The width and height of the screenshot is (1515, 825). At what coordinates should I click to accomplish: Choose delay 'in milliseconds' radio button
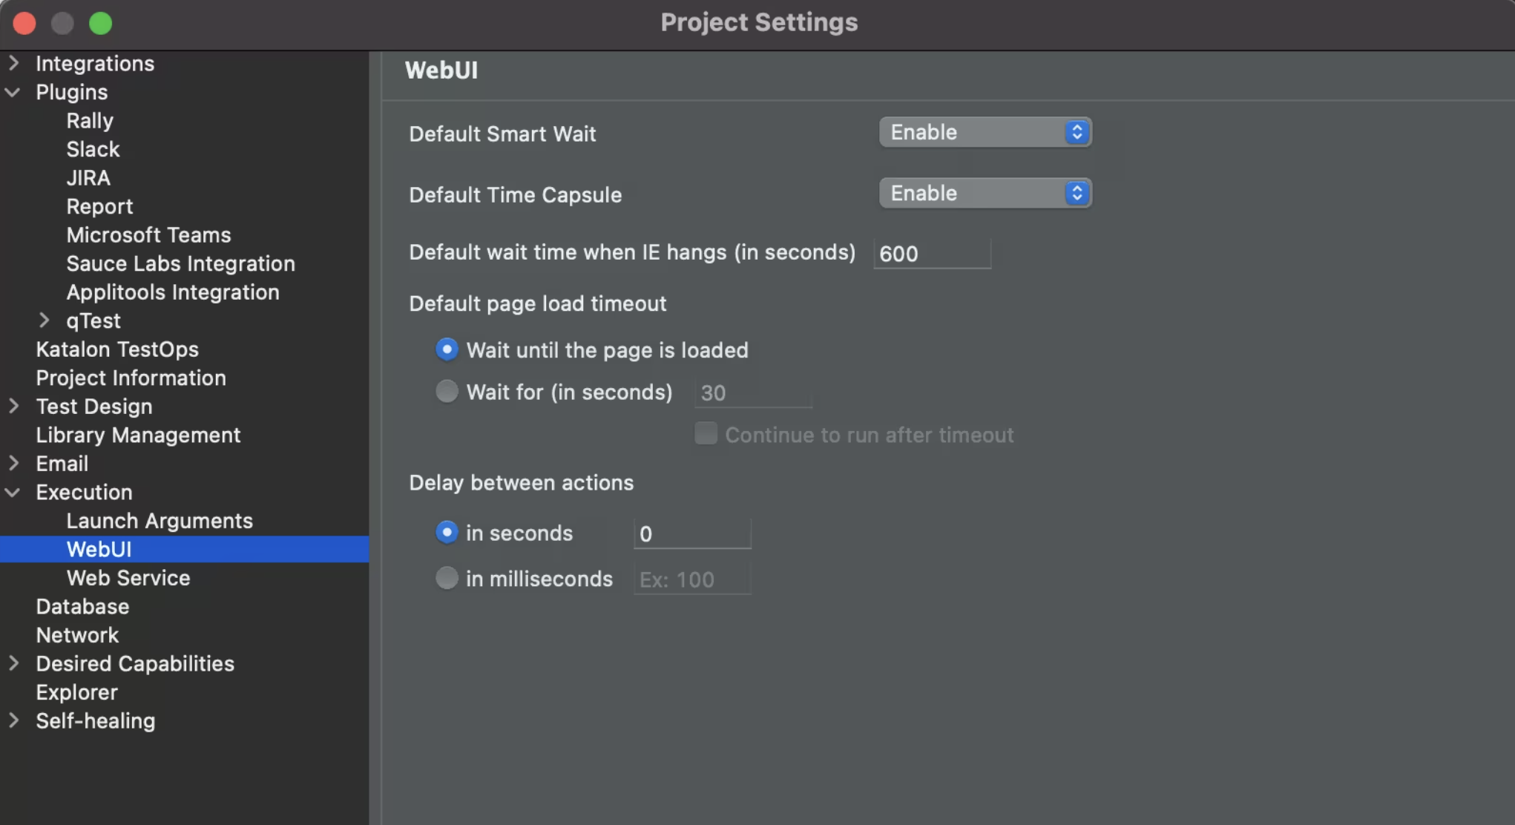click(x=447, y=578)
